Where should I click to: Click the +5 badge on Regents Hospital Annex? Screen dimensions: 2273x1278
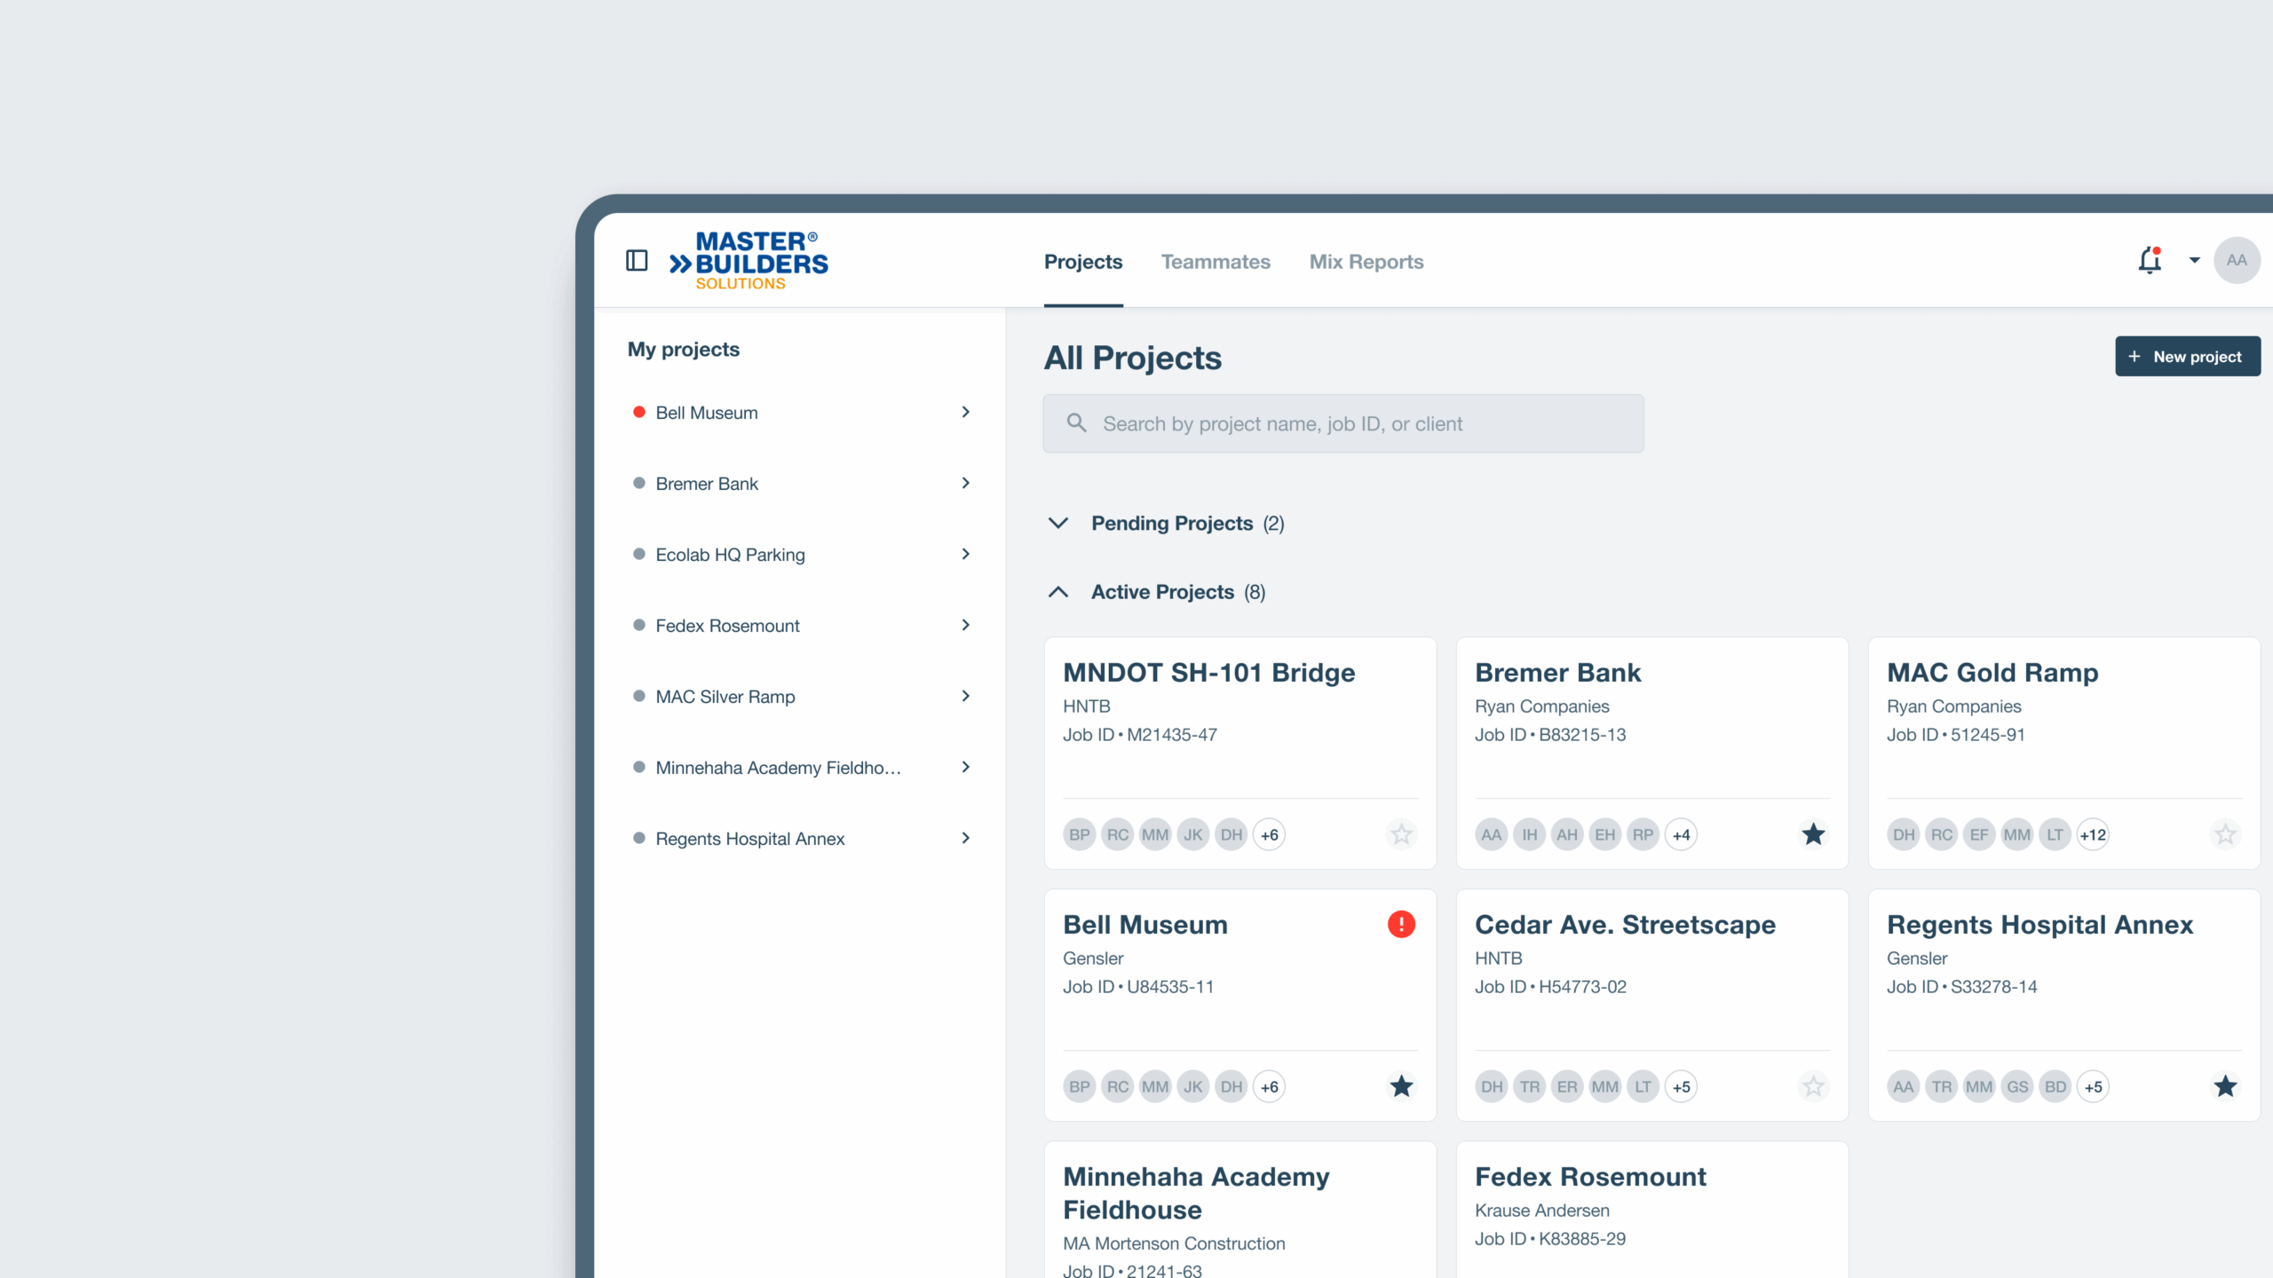(2094, 1086)
